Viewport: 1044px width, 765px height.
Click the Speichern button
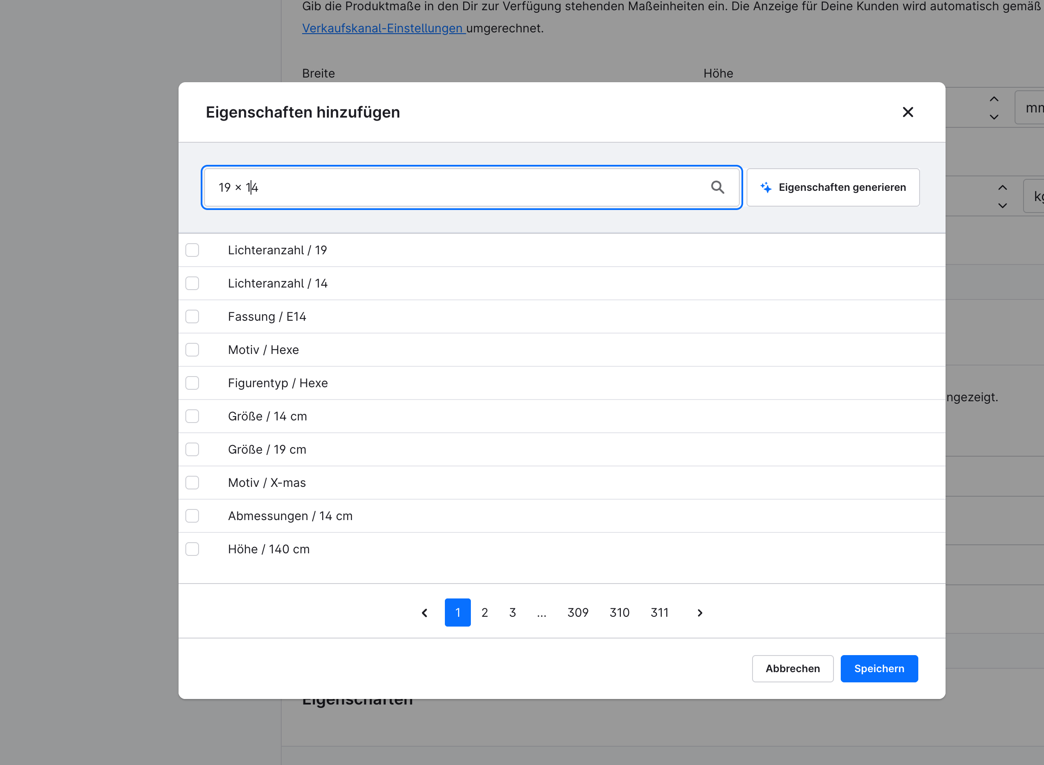[879, 669]
